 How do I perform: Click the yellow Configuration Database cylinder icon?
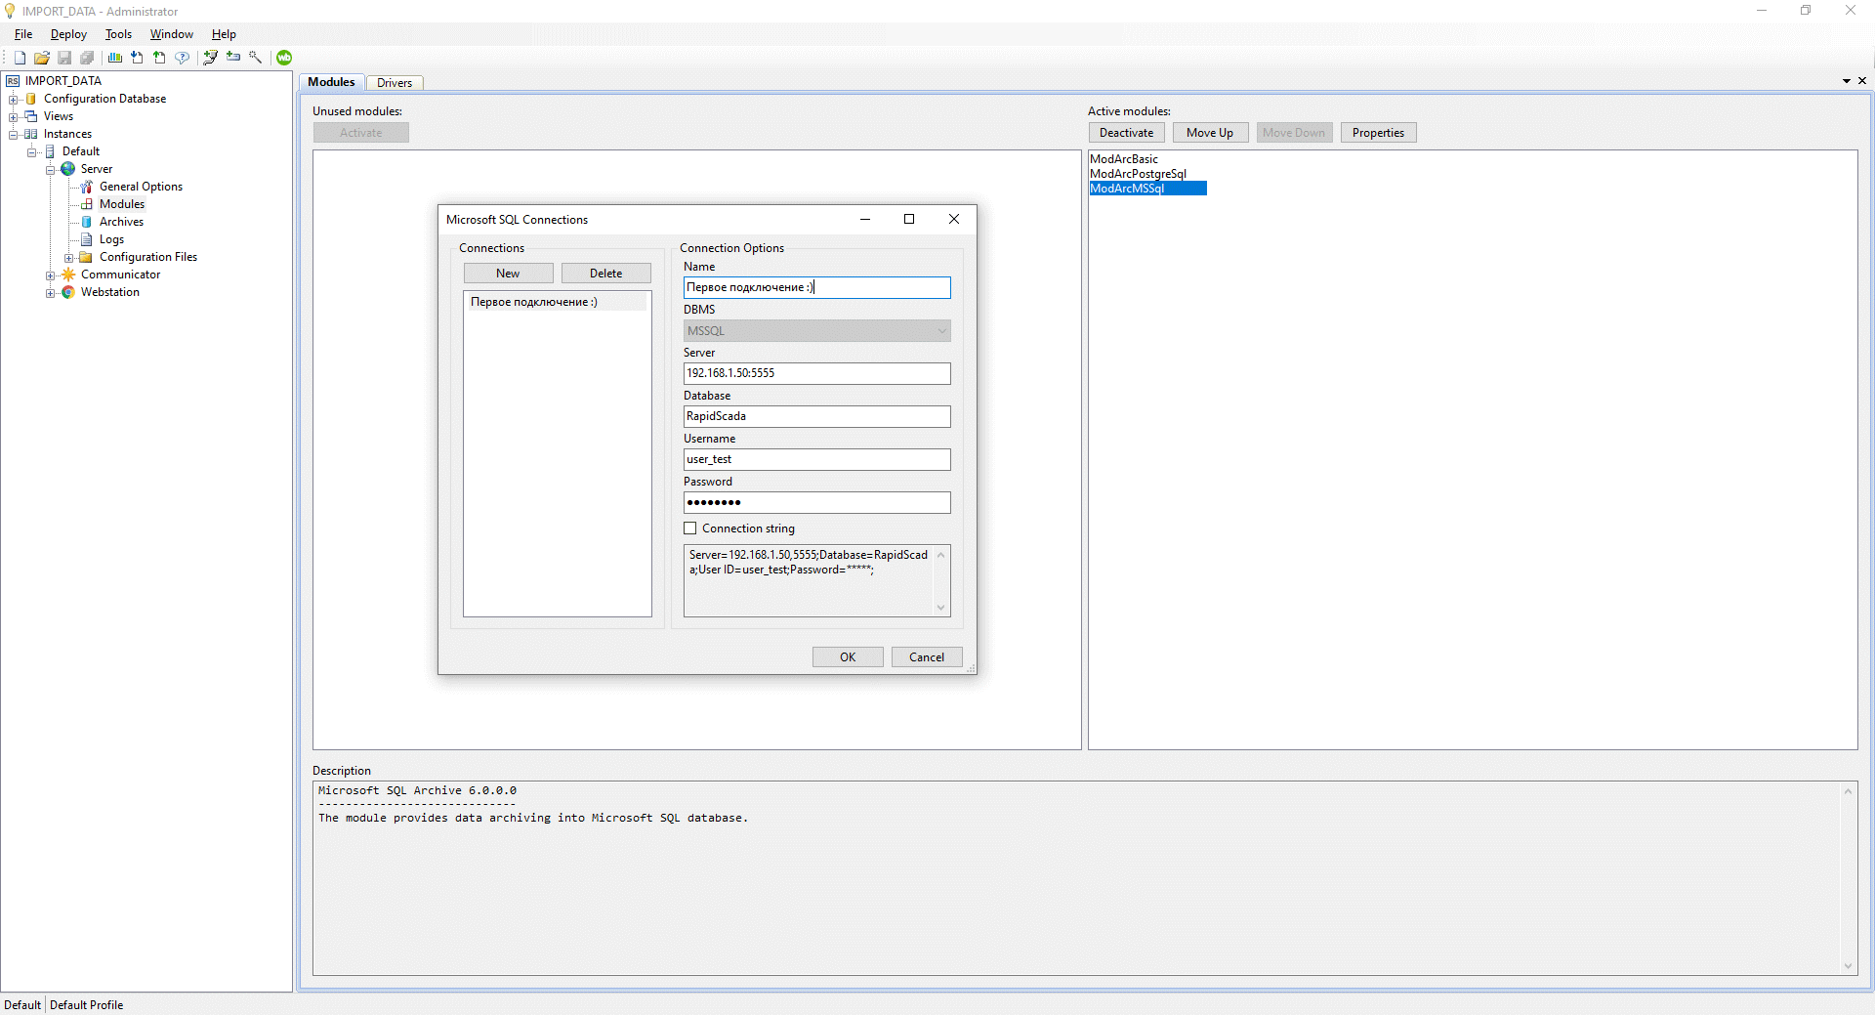click(31, 99)
